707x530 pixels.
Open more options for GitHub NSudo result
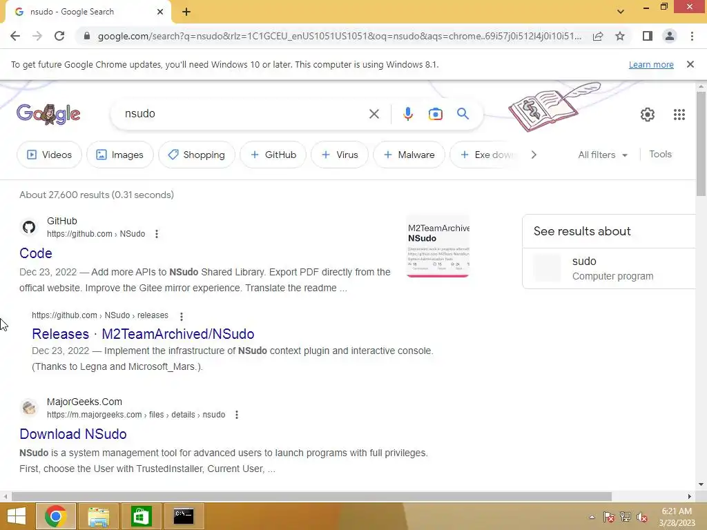point(157,234)
